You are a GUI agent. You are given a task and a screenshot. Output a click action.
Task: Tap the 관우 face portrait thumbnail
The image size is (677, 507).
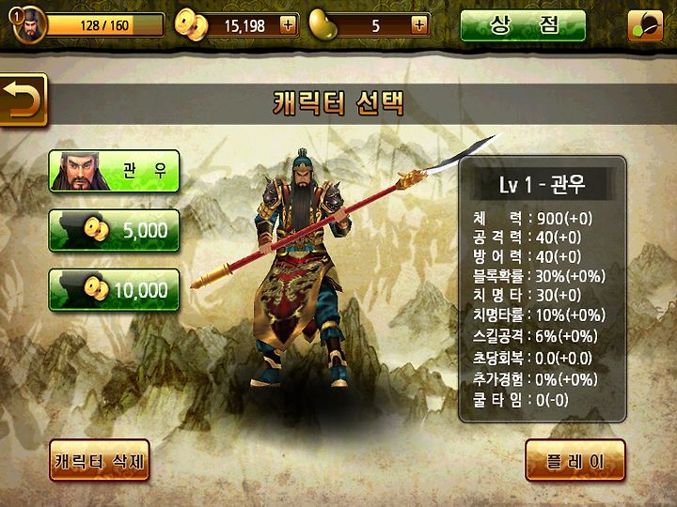79,171
